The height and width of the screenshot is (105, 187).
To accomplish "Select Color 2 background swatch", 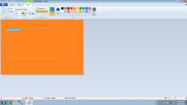I will (58, 11).
